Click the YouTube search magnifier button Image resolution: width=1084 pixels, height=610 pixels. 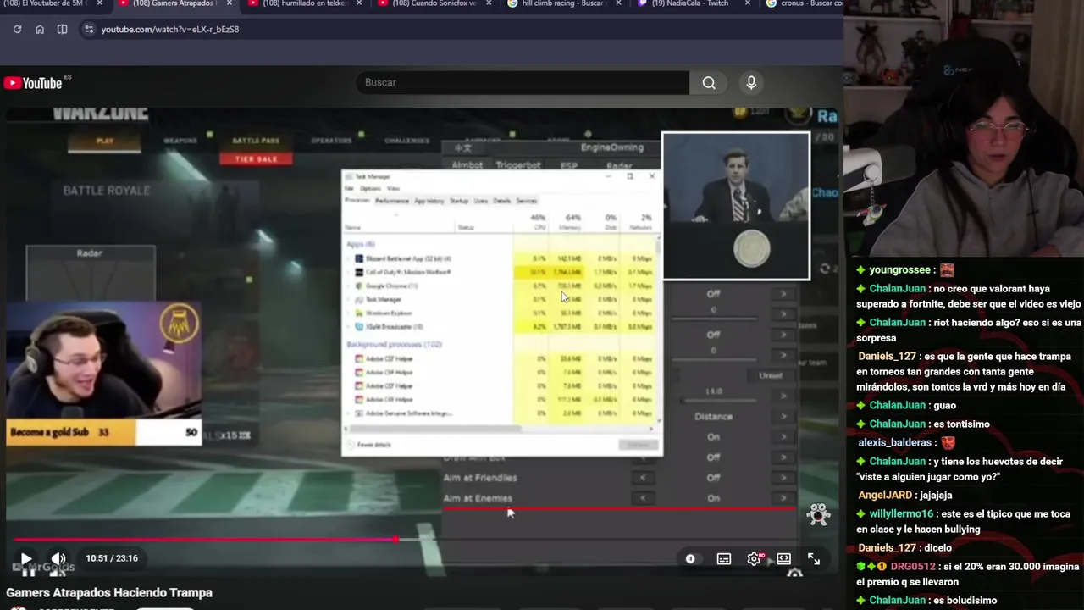tap(709, 82)
